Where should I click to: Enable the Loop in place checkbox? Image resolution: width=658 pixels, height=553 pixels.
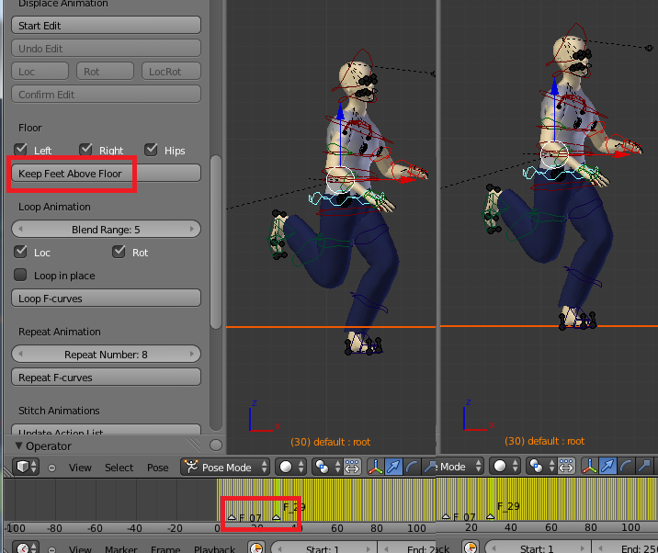click(20, 275)
